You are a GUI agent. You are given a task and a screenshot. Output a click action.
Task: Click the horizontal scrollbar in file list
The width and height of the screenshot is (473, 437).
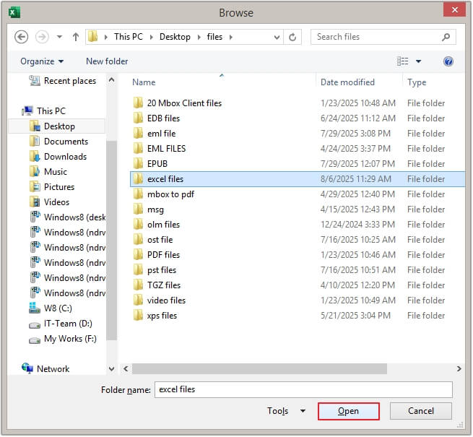(x=256, y=368)
